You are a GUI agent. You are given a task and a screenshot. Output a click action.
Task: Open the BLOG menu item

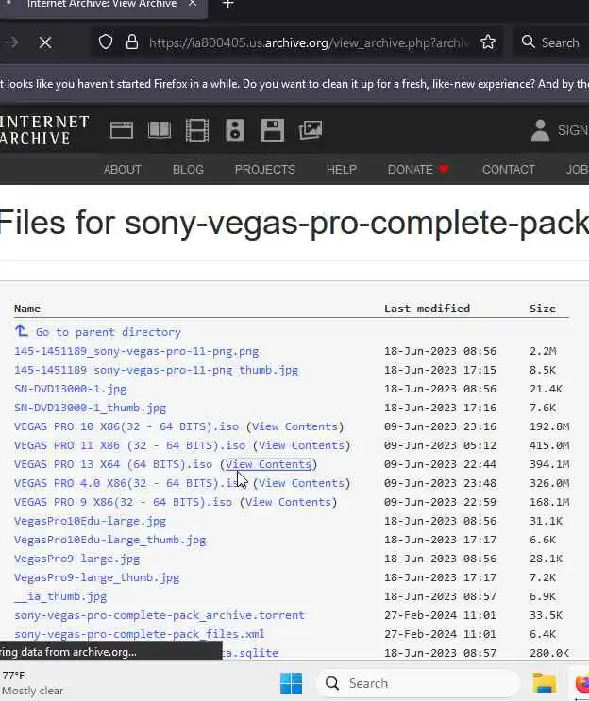point(188,170)
